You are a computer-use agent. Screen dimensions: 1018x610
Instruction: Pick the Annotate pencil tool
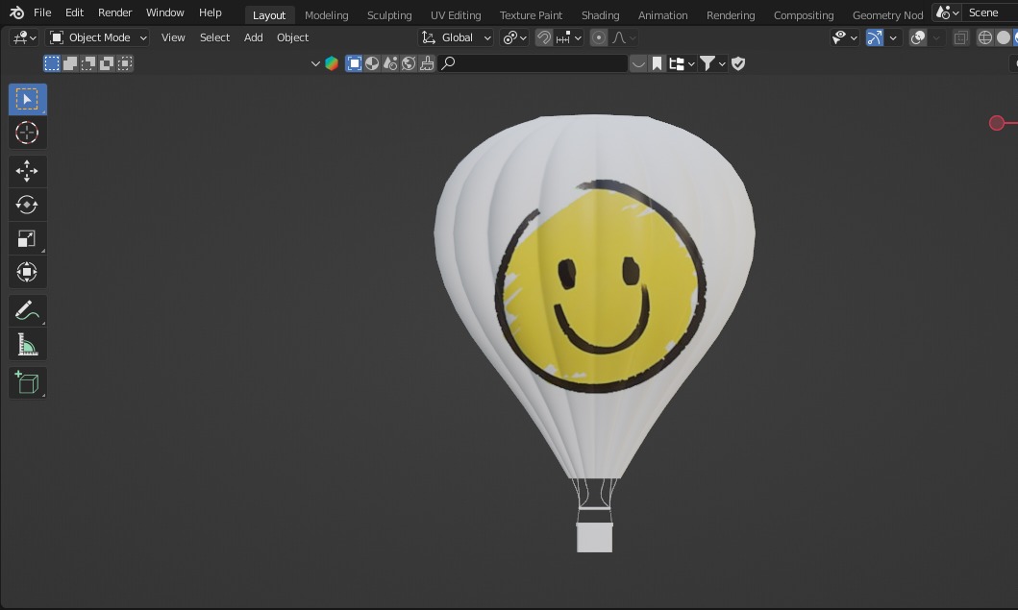click(x=27, y=311)
